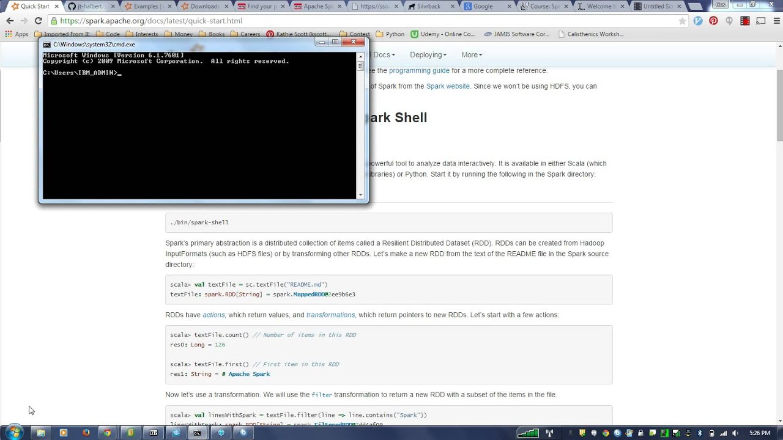Viewport: 783px width, 440px height.
Task: Bookmark this page with the star icon
Action: [682, 21]
